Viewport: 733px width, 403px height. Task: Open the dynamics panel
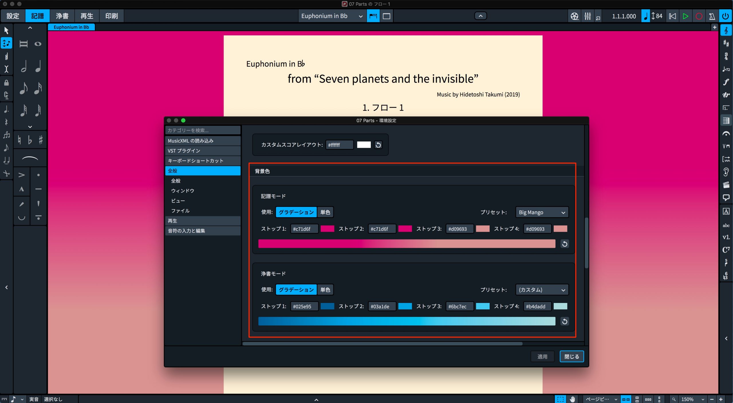[x=726, y=82]
